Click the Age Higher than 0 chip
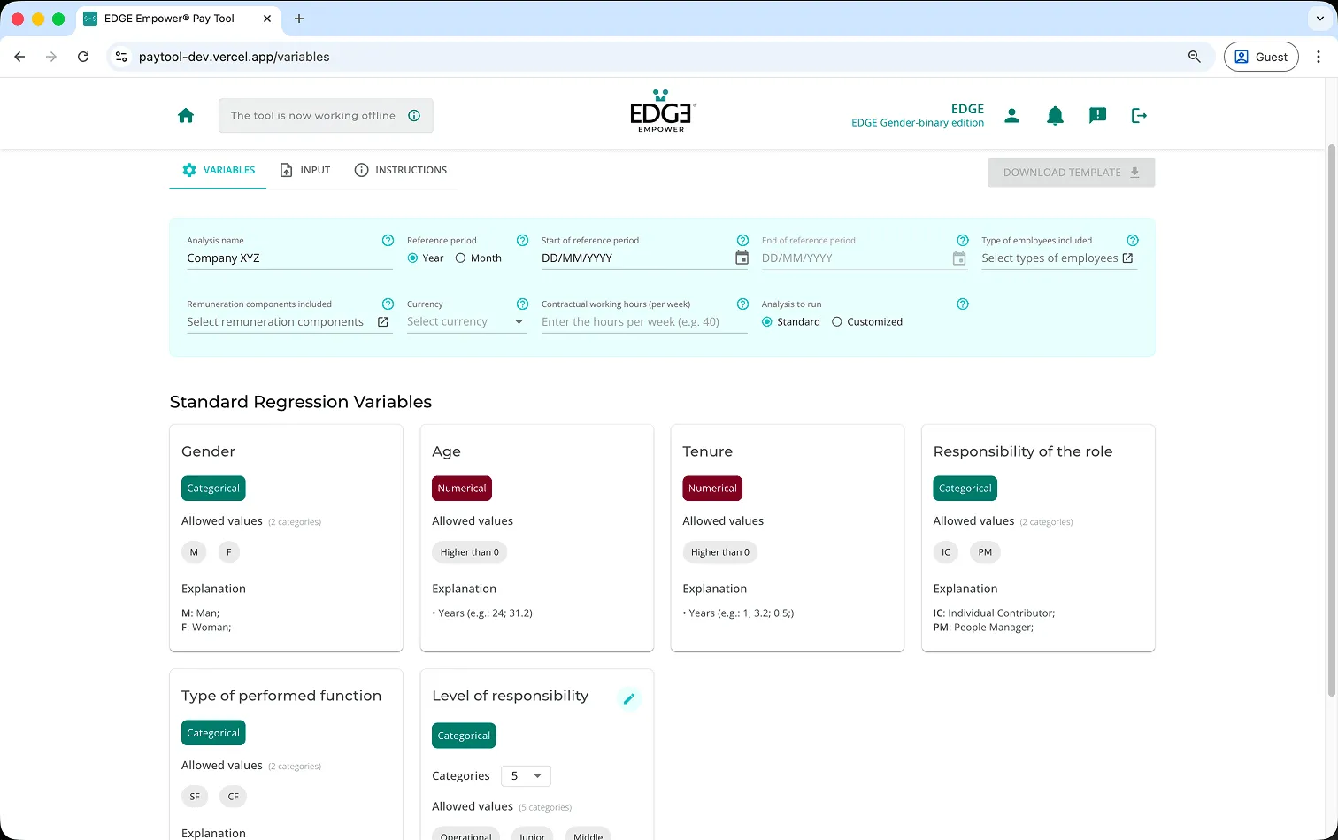This screenshot has height=840, width=1338. coord(470,552)
